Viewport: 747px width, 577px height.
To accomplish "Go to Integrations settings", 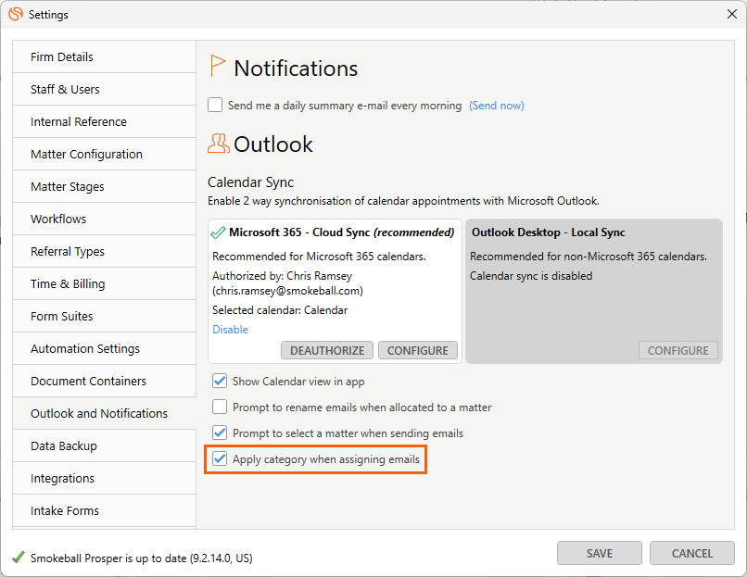I will pyautogui.click(x=105, y=478).
